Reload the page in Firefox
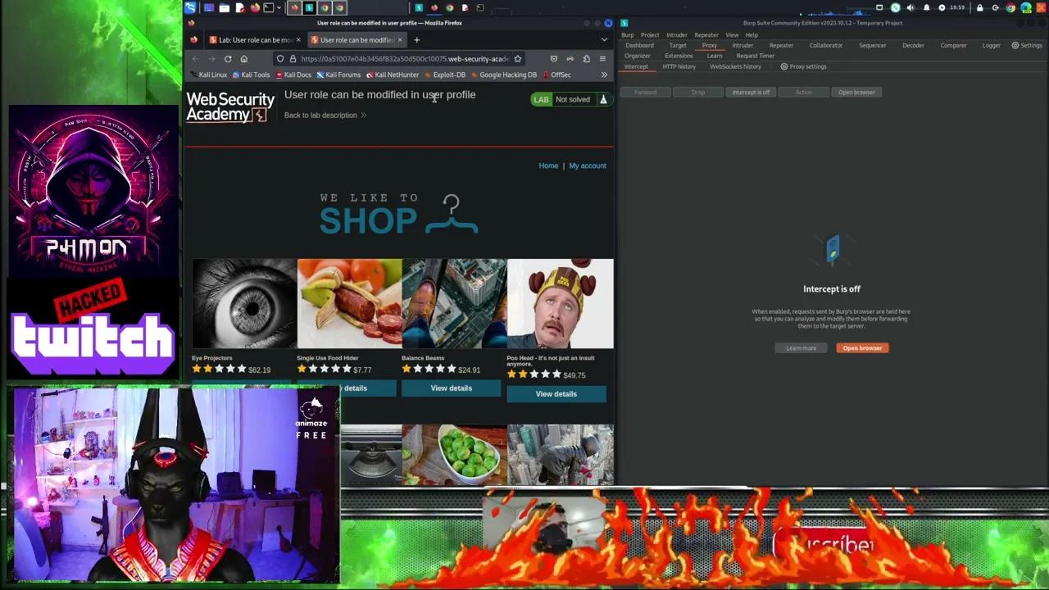 pyautogui.click(x=228, y=59)
